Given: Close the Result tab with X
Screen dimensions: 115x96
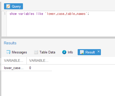Looking at the screenshot, I should pos(99,51).
